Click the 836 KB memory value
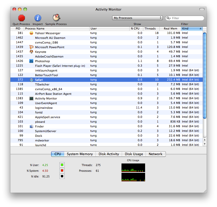 click(x=175, y=122)
